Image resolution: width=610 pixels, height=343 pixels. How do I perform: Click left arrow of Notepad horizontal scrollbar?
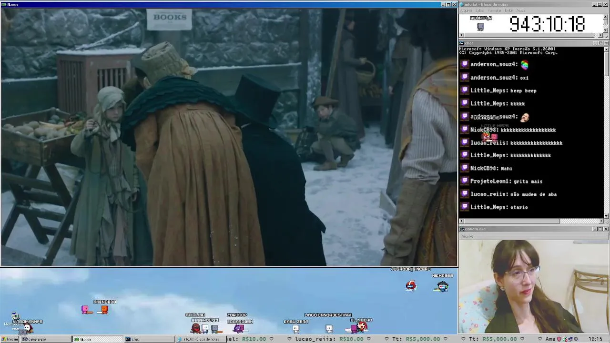(x=461, y=35)
